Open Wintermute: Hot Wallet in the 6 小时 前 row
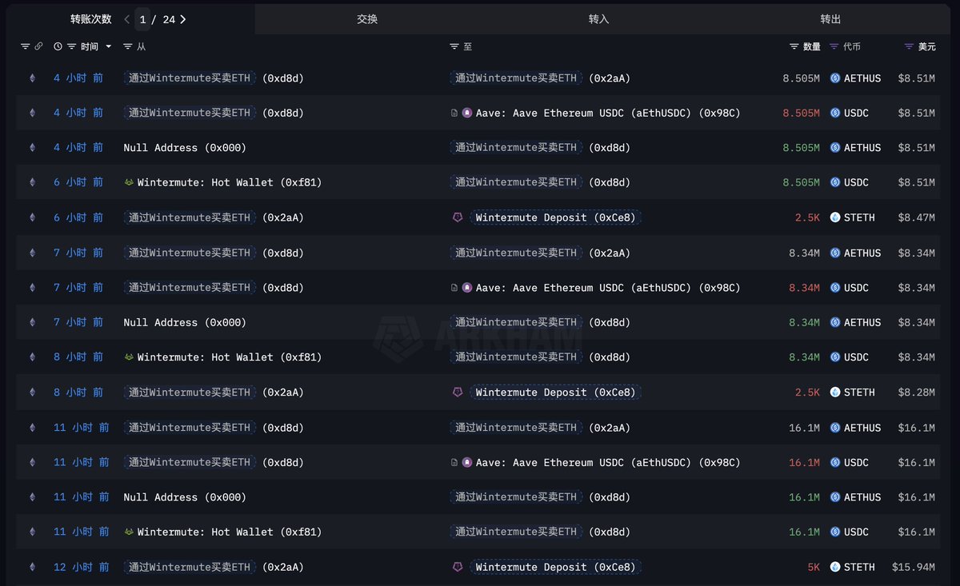960x586 pixels. click(230, 182)
